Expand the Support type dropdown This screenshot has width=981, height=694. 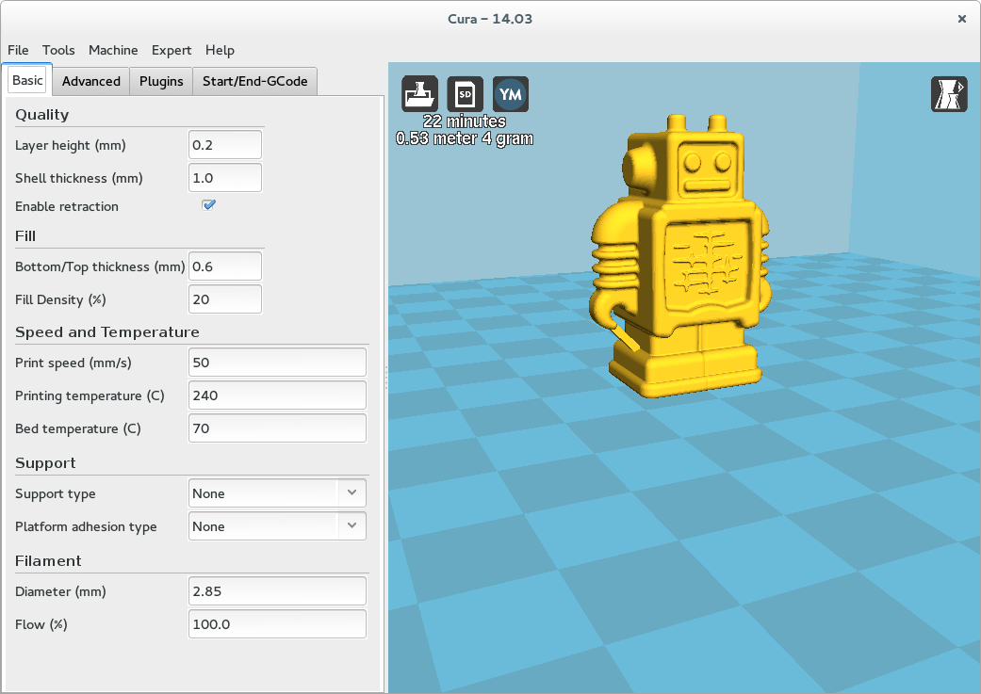point(277,493)
